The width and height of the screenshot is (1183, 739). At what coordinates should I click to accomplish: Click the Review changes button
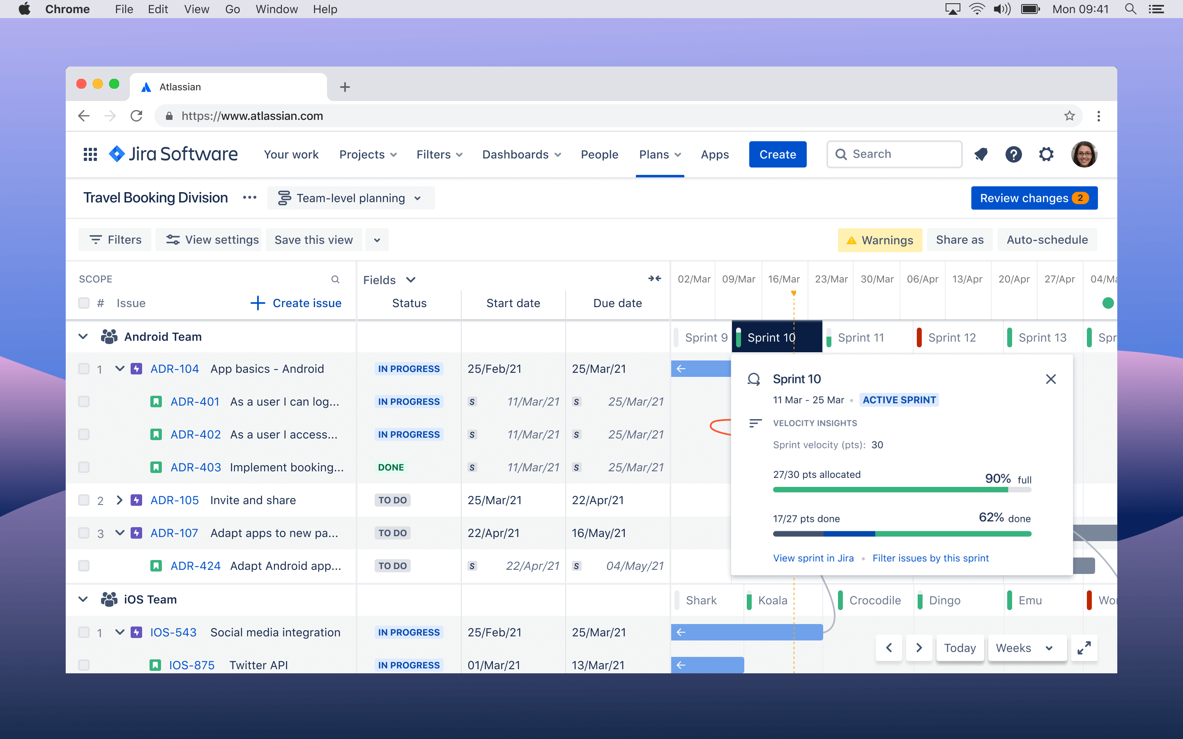tap(1034, 198)
